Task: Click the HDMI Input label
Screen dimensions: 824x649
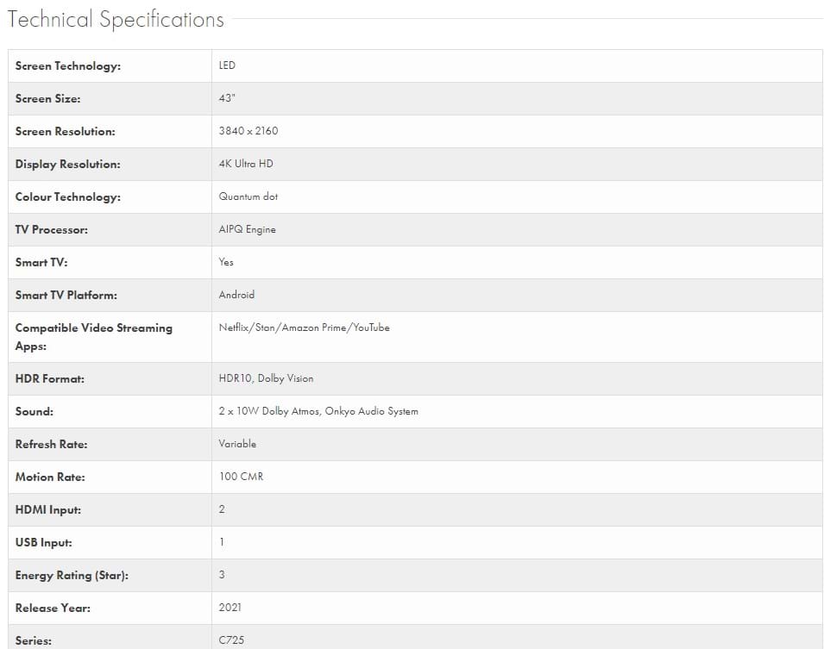Action: [47, 509]
